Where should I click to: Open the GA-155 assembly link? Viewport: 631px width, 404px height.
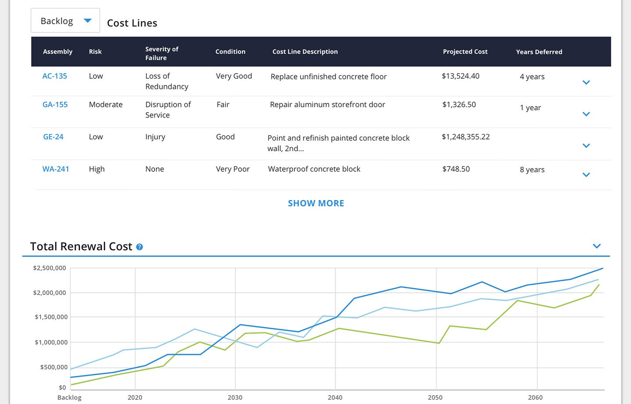click(55, 105)
